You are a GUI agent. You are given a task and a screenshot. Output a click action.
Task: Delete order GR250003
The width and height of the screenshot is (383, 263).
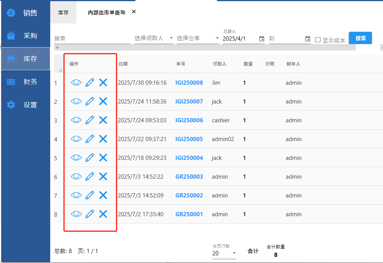[x=103, y=176]
